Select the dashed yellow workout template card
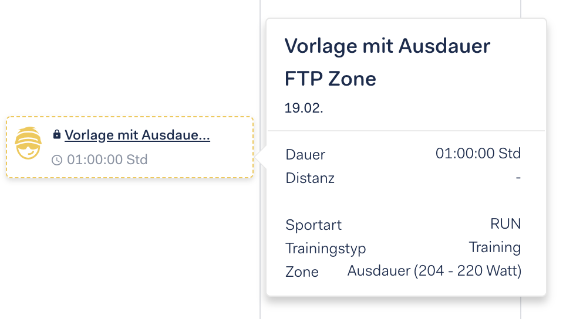The width and height of the screenshot is (573, 319). click(x=130, y=147)
